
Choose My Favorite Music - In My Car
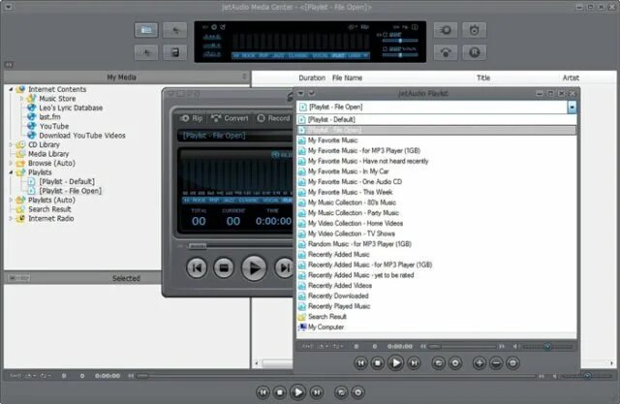pyautogui.click(x=436, y=171)
